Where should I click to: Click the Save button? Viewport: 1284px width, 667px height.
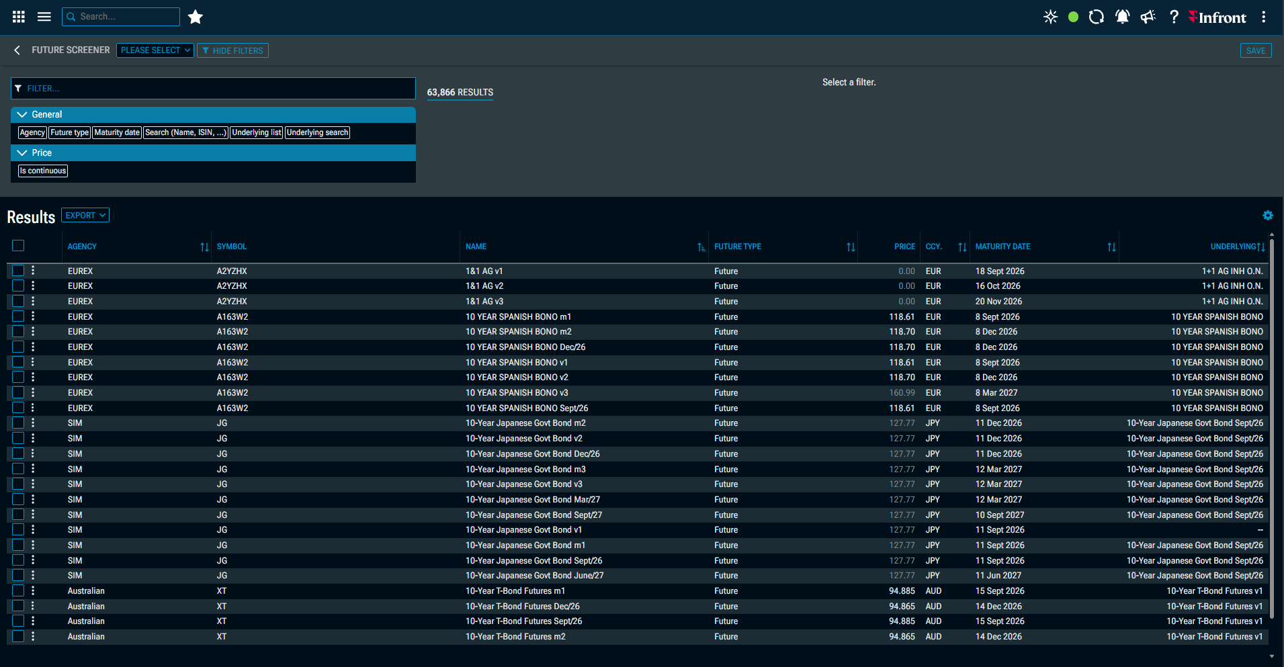pos(1256,50)
